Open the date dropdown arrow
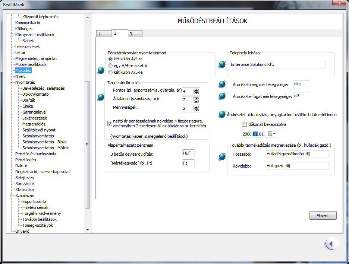The image size is (349, 264). point(274,134)
